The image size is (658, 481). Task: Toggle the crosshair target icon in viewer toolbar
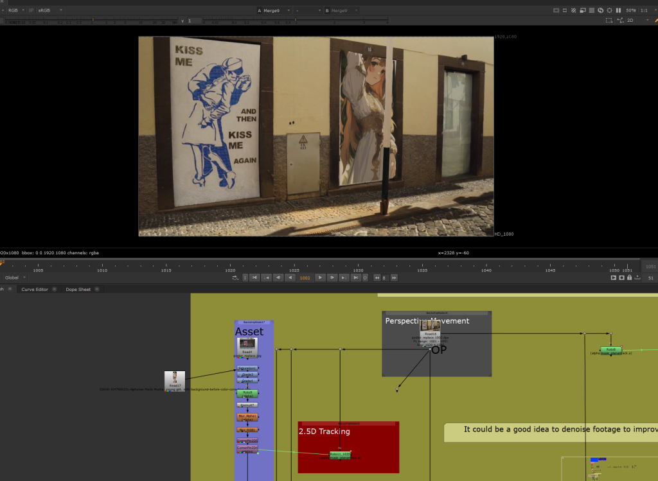[x=609, y=10]
